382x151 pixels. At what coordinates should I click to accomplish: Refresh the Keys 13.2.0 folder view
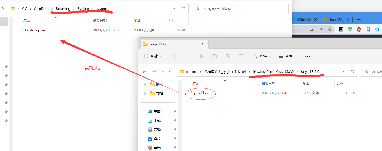[x=352, y=72]
